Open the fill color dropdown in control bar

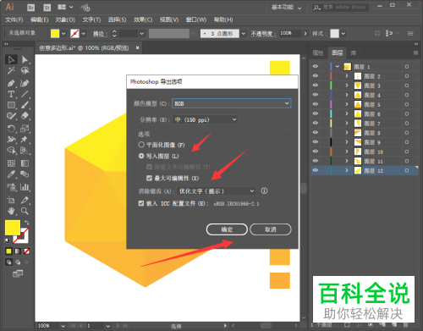click(63, 34)
